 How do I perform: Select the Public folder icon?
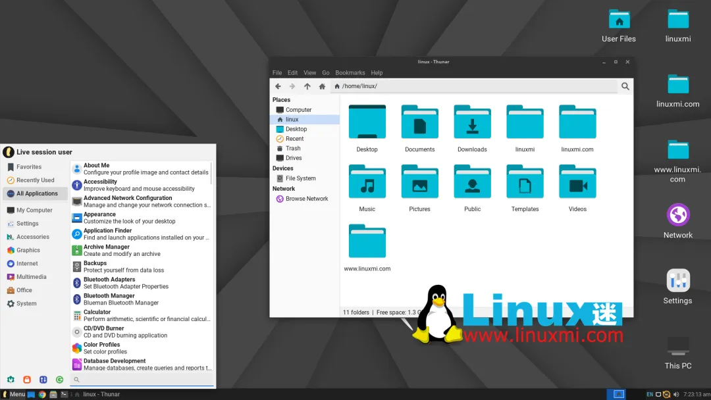pyautogui.click(x=472, y=182)
